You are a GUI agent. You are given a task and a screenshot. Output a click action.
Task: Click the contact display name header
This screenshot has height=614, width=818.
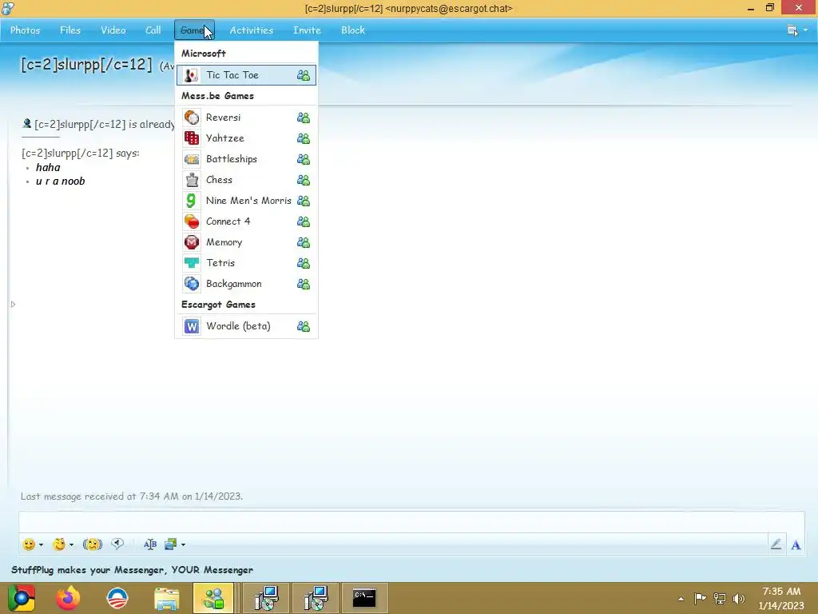86,65
